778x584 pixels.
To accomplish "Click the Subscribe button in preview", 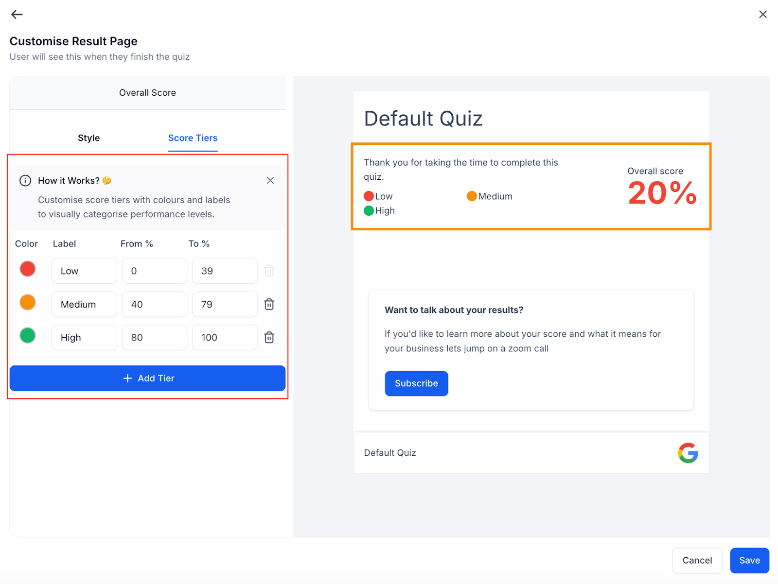I will tap(416, 383).
